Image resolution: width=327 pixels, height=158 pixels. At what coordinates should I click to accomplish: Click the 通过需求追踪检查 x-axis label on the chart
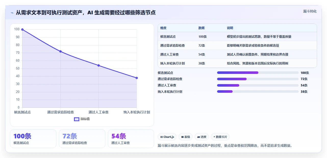pos(60,112)
